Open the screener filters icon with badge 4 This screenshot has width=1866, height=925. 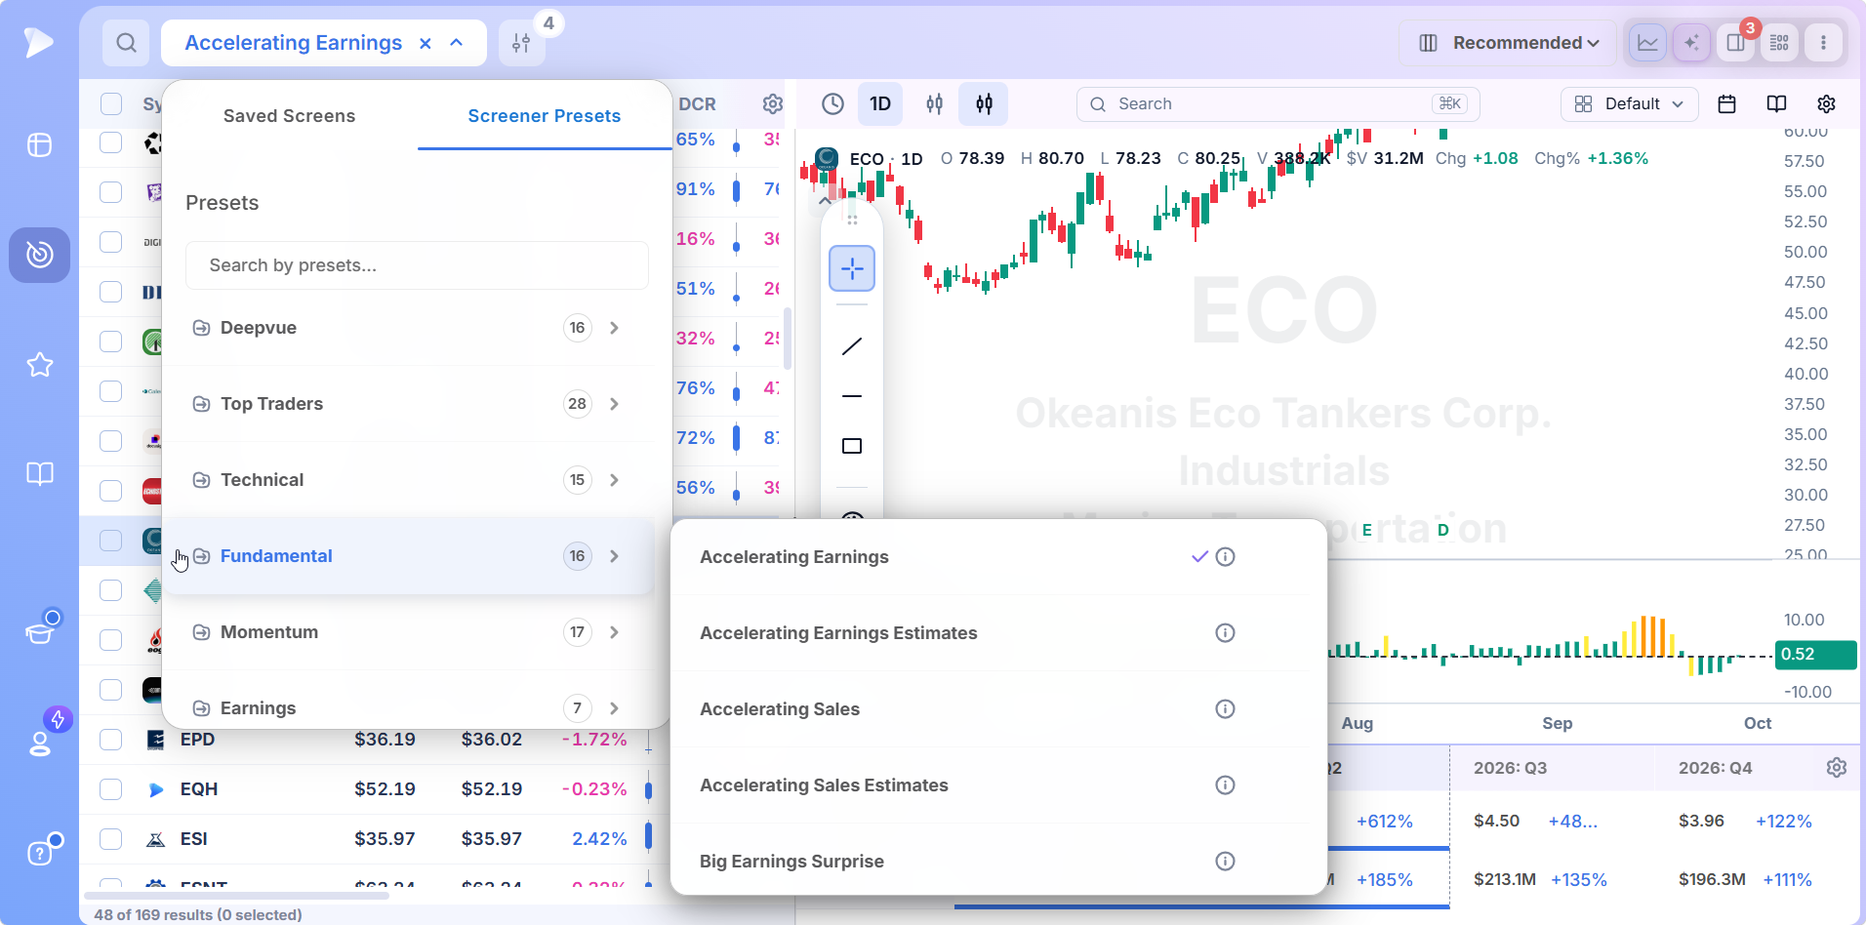(522, 43)
